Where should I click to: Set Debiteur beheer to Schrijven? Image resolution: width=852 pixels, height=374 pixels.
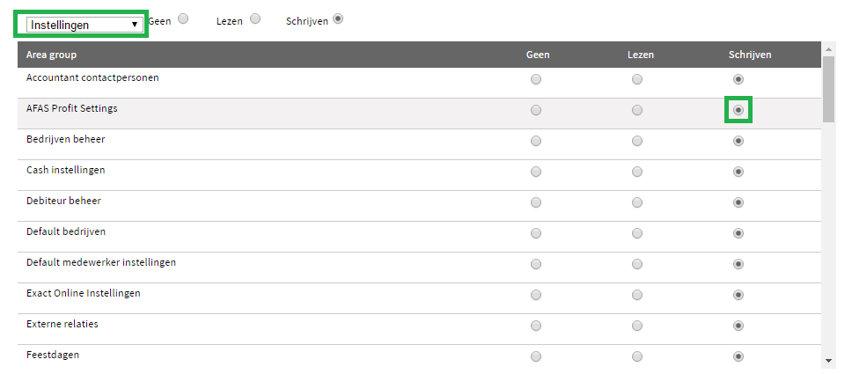point(738,202)
